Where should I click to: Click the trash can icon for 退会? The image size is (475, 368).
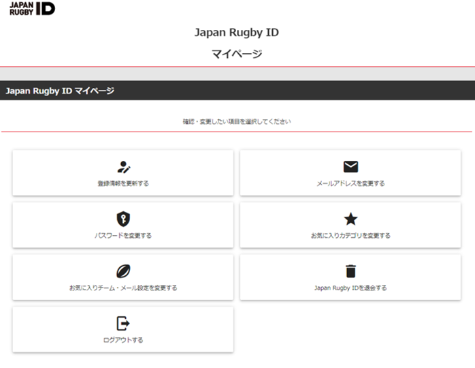click(x=350, y=271)
